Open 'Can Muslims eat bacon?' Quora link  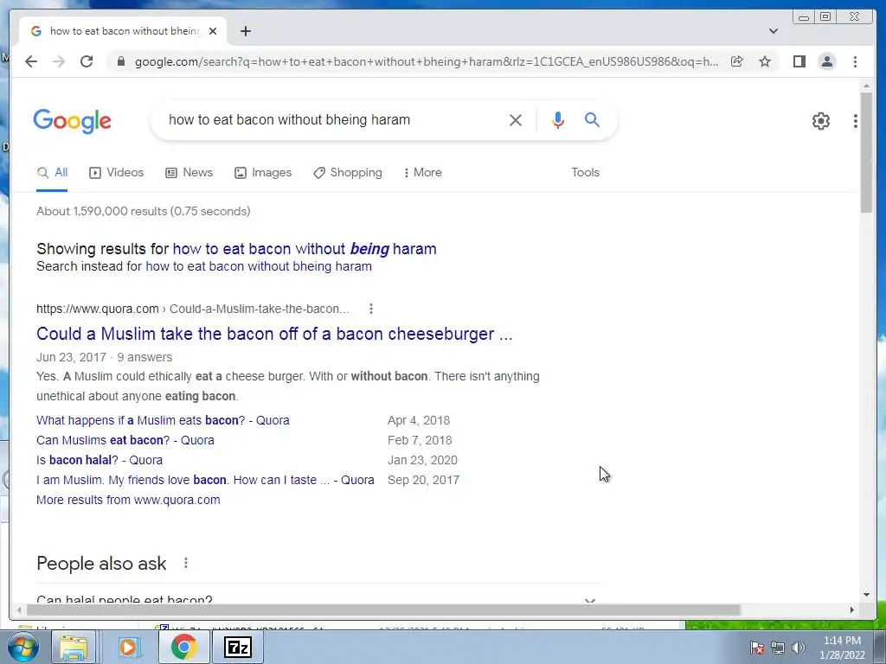125,440
